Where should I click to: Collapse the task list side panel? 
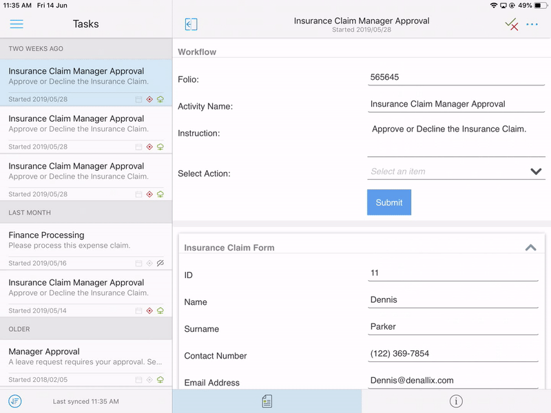coord(191,24)
